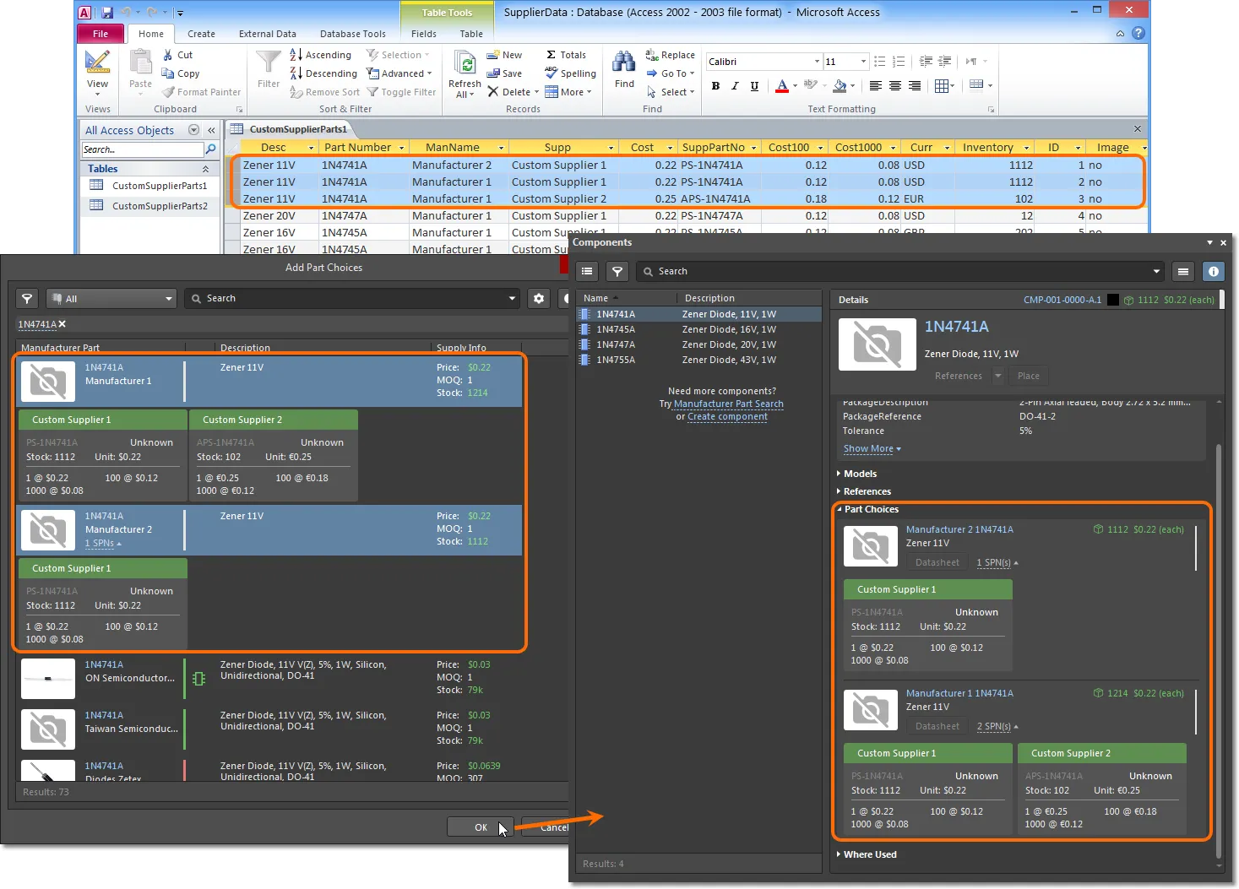Image resolution: width=1239 pixels, height=889 pixels.
Task: Apply Bold text formatting
Action: 715,86
